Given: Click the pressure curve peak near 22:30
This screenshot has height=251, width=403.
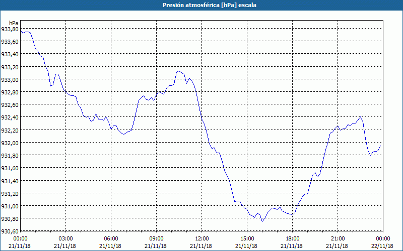Looking at the screenshot, I should [x=360, y=117].
